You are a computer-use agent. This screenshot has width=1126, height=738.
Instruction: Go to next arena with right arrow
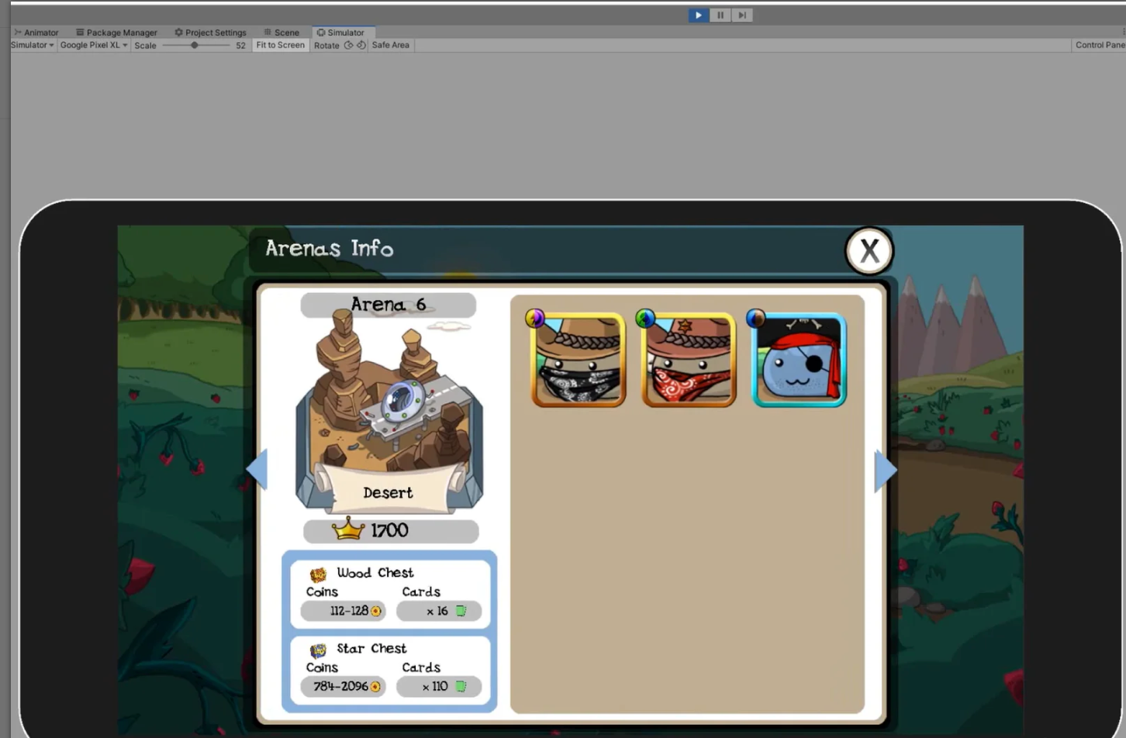(x=886, y=470)
